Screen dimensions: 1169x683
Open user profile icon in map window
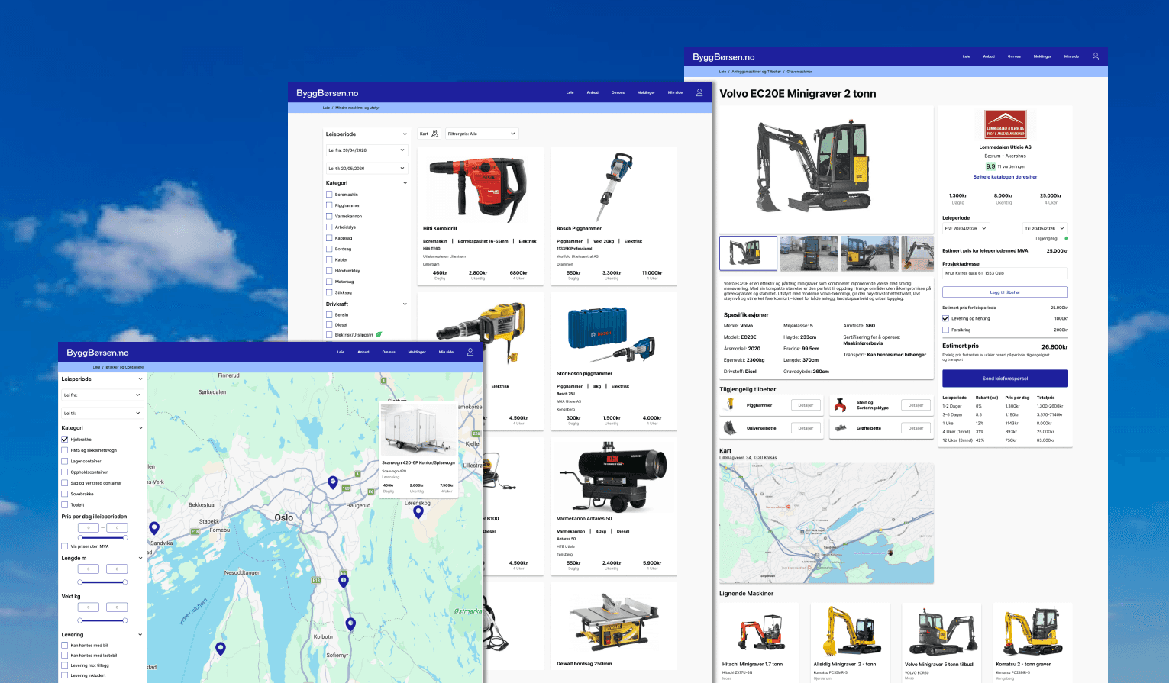tap(470, 352)
